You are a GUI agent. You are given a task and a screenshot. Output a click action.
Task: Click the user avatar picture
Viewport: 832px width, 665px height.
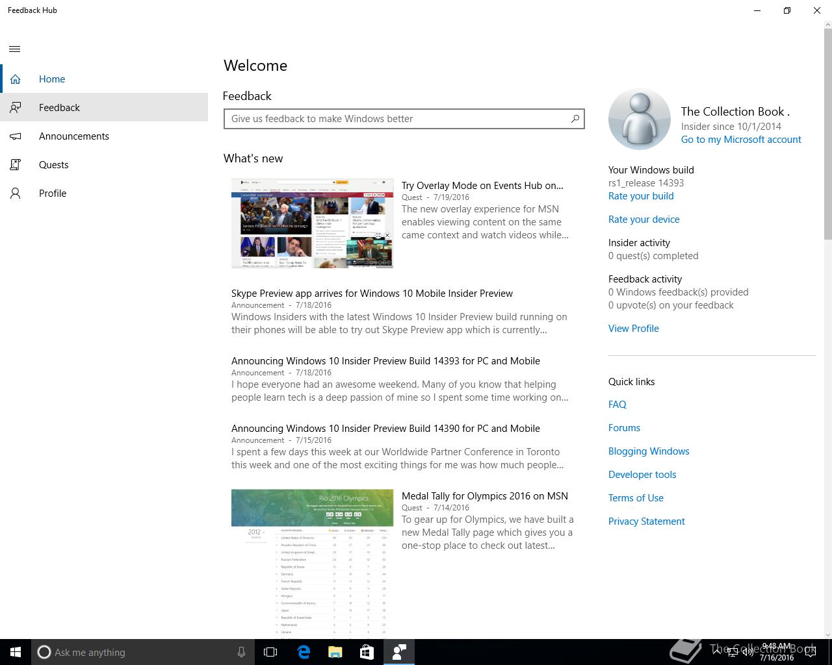tap(640, 119)
